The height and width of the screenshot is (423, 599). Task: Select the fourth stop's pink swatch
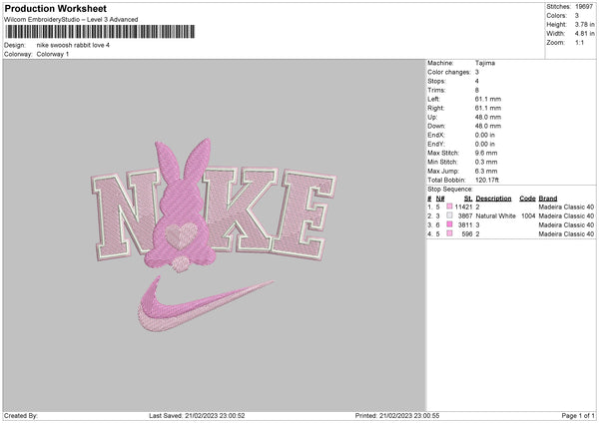click(449, 234)
